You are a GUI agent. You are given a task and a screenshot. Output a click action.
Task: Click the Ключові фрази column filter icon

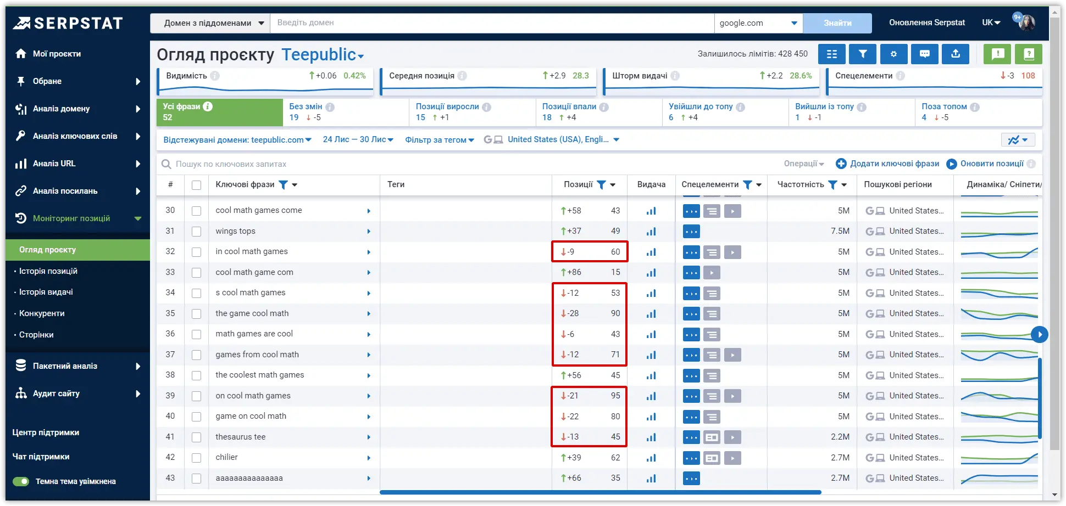pyautogui.click(x=283, y=185)
